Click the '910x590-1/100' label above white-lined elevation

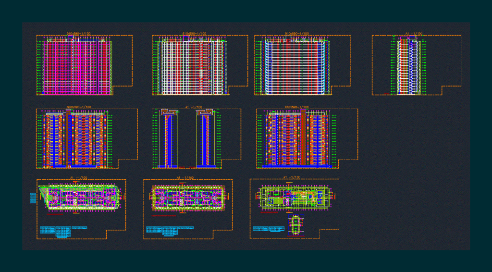[x=194, y=34]
